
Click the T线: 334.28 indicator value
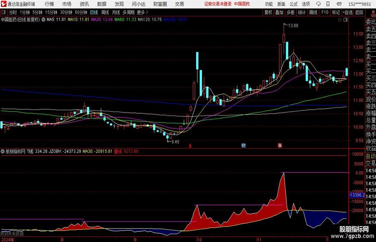[x=37, y=151]
